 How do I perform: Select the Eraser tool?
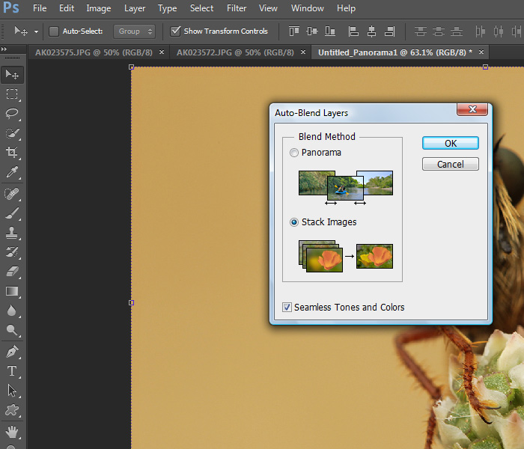[x=13, y=272]
